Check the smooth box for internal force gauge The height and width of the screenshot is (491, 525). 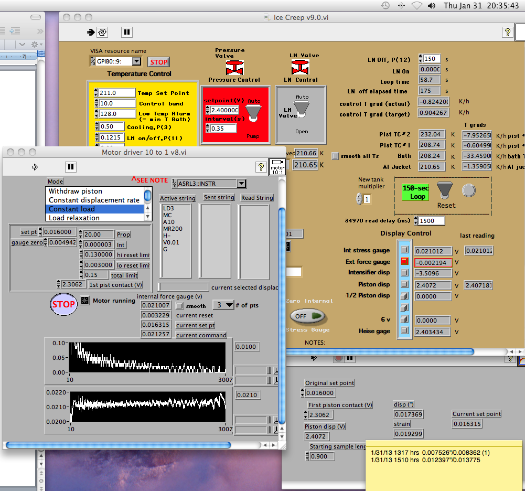point(179,306)
